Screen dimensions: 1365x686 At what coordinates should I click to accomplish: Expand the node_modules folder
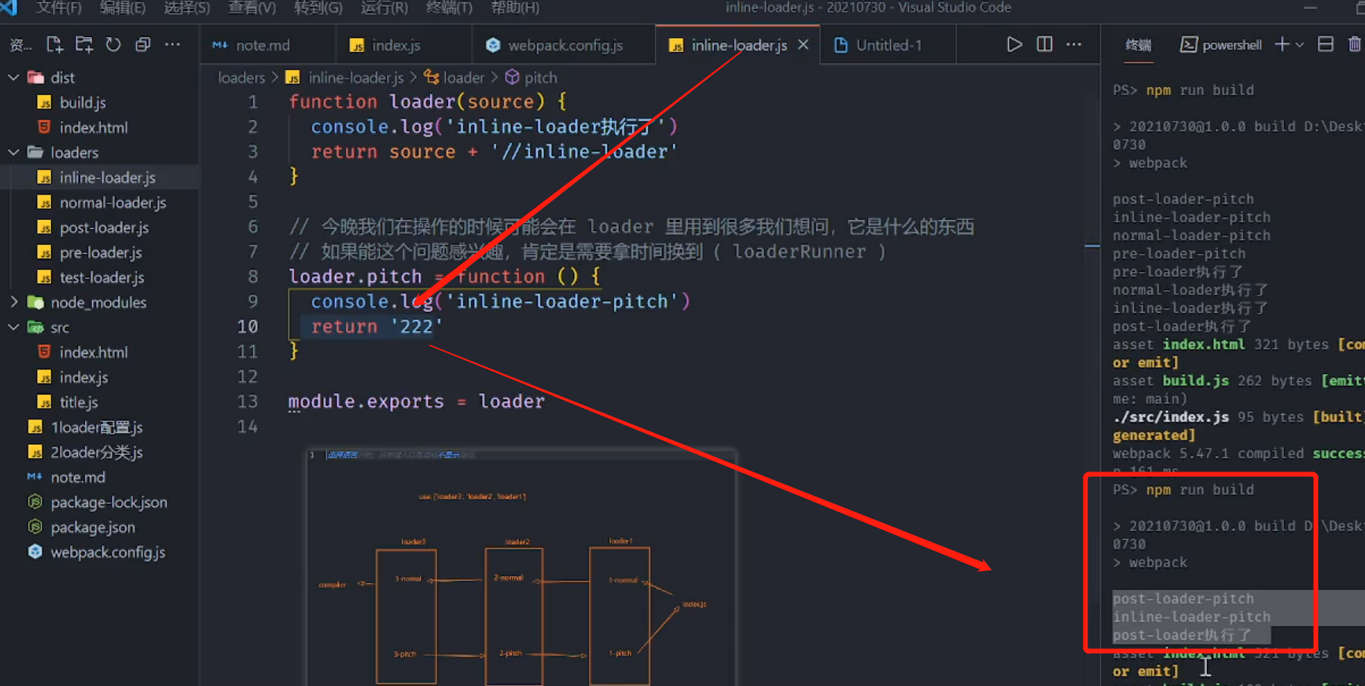pyautogui.click(x=14, y=303)
